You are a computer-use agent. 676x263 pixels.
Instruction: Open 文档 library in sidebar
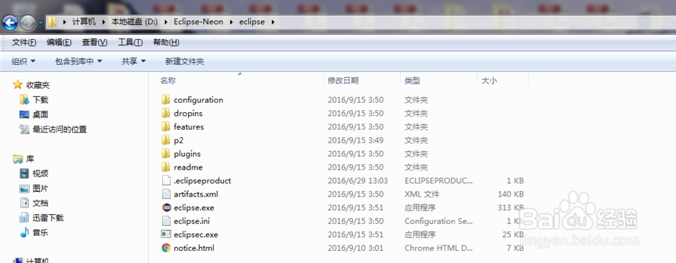pyautogui.click(x=40, y=203)
